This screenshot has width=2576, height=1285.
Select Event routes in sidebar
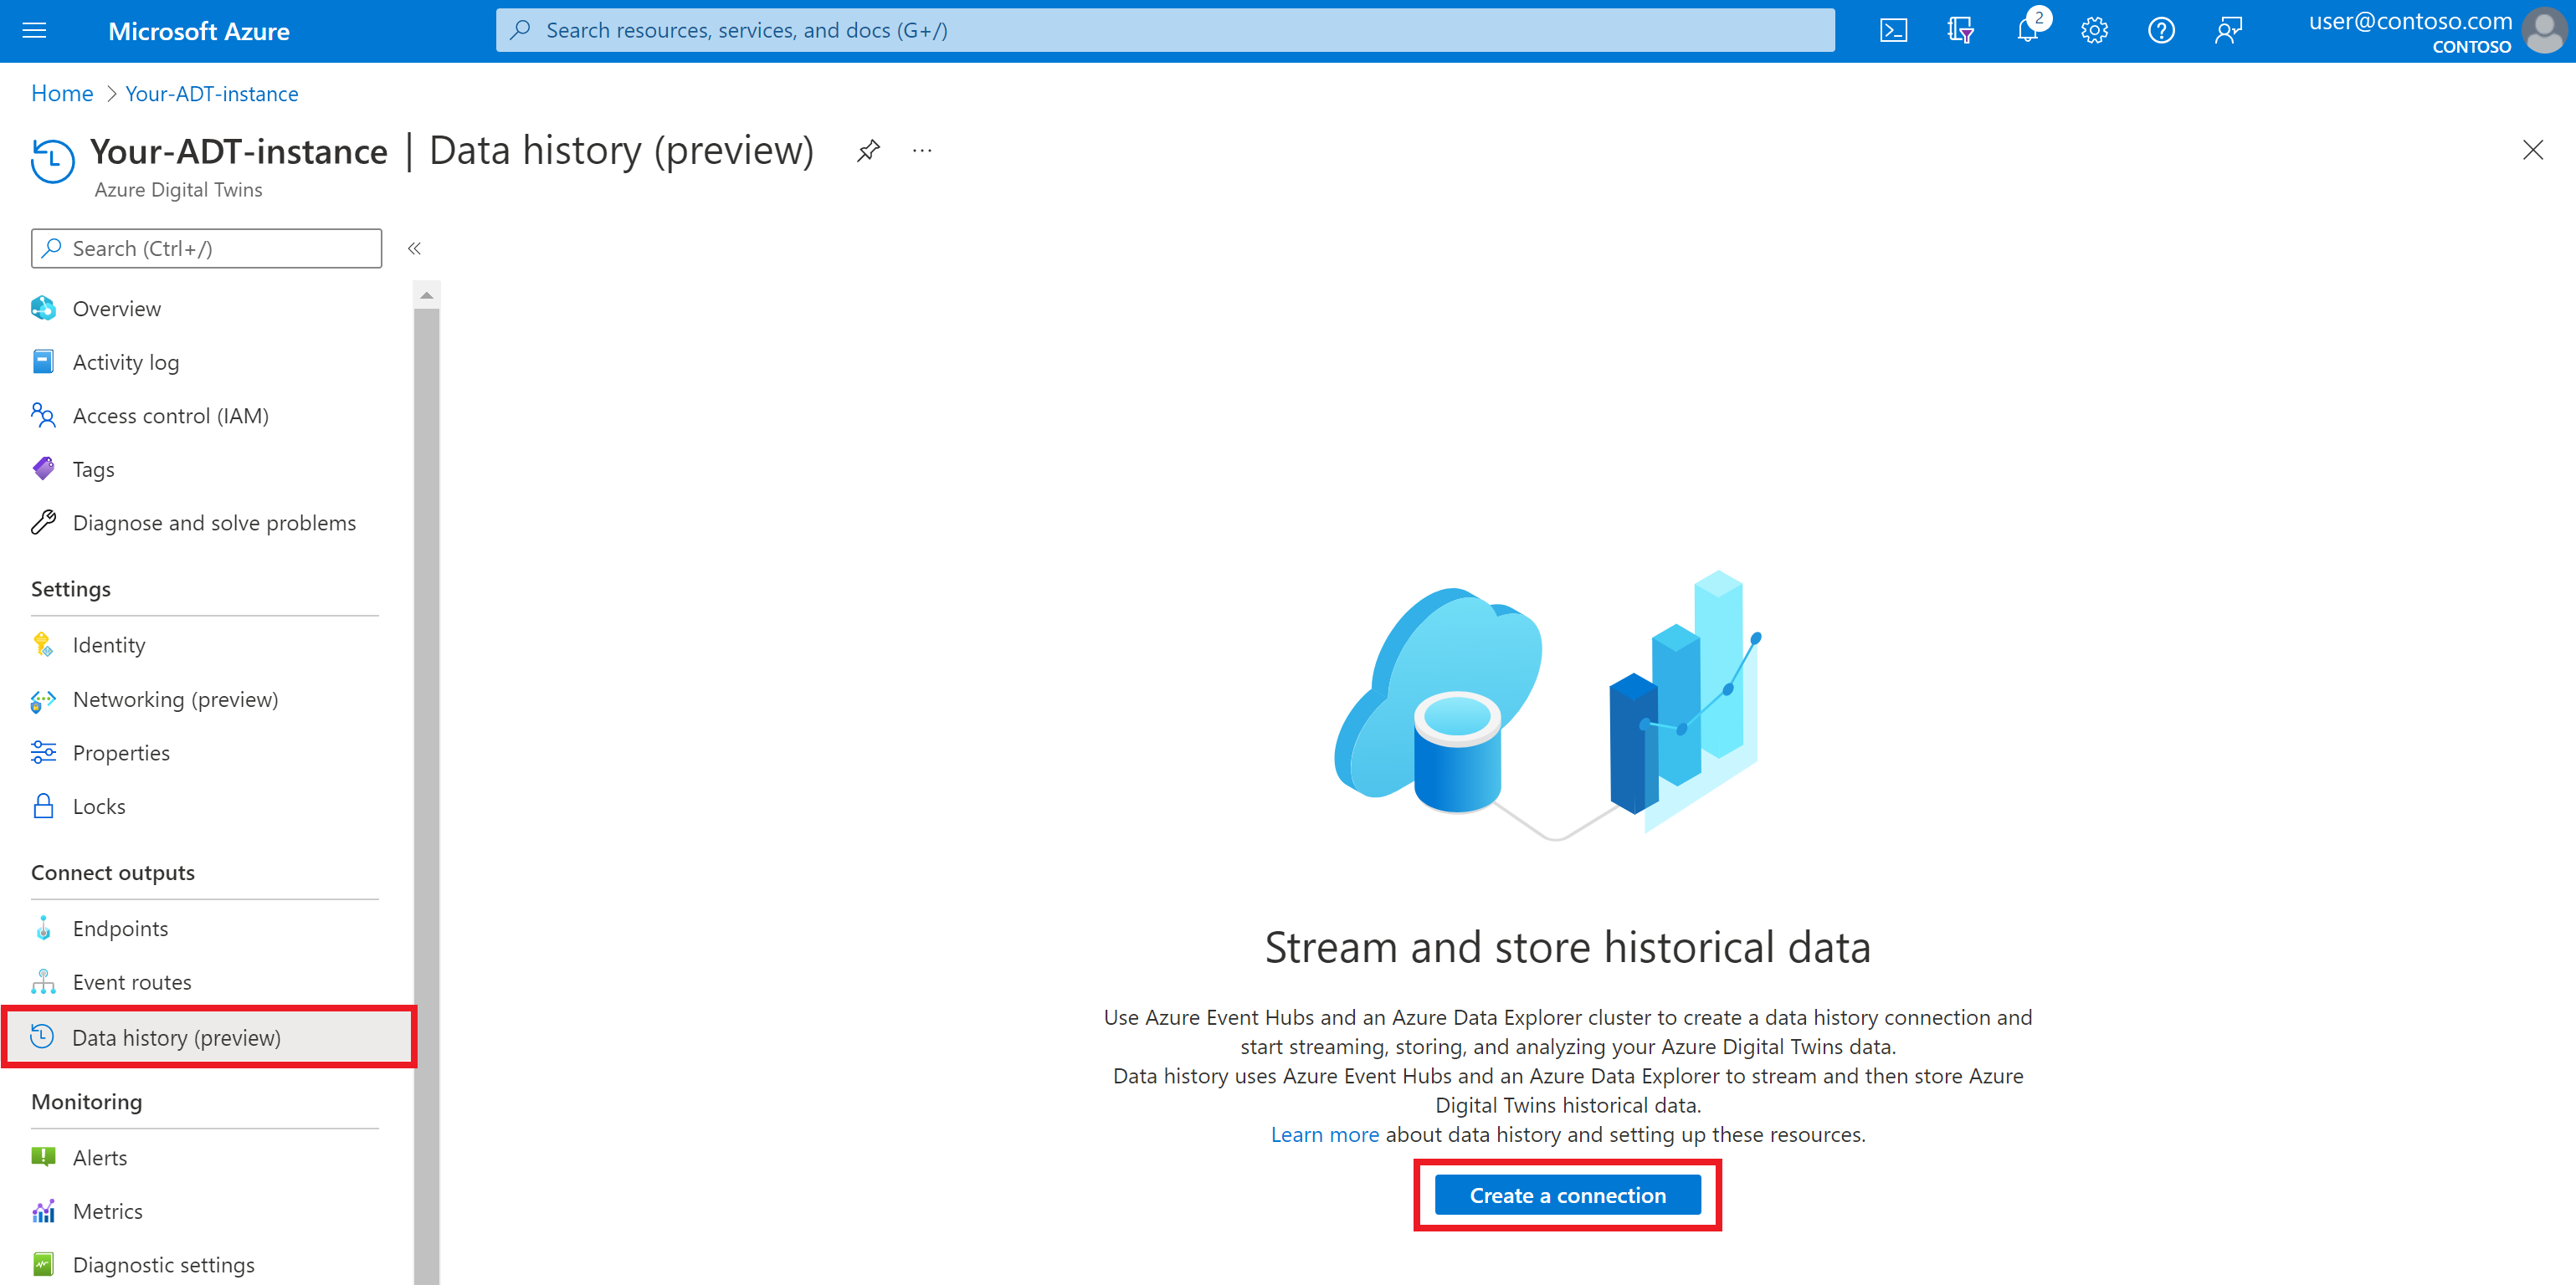click(132, 982)
